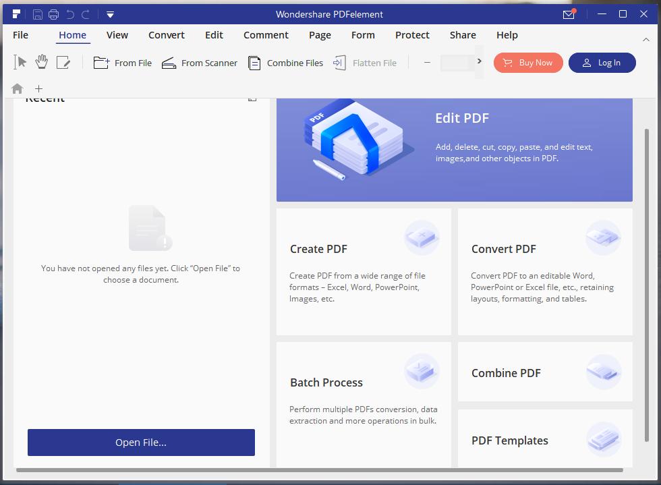Open the Combine PDF card
This screenshot has width=661, height=485.
(545, 372)
